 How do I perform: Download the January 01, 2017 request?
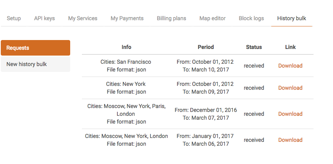290,140
